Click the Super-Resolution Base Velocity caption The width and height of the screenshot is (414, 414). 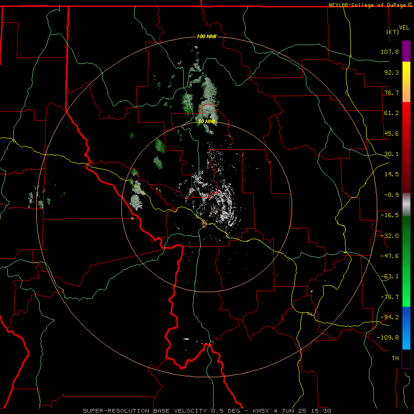click(x=207, y=411)
